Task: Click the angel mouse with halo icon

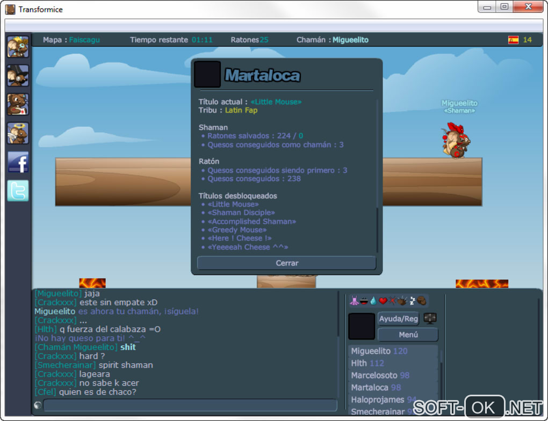Action: 18,133
